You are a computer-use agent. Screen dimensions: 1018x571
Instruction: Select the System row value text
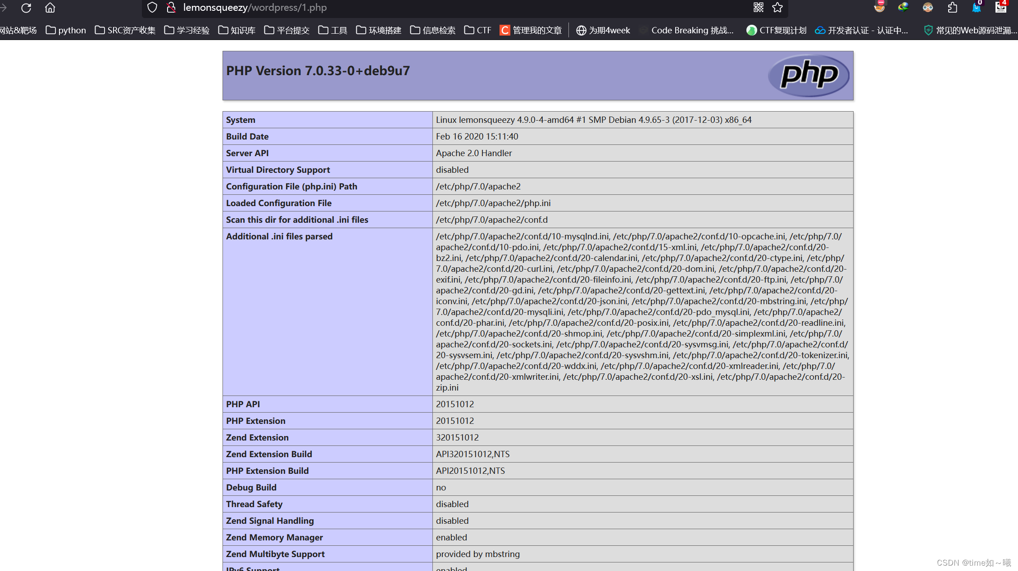(594, 120)
